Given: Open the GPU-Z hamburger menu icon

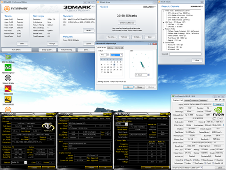Looking at the screenshot, I should click(223, 100).
